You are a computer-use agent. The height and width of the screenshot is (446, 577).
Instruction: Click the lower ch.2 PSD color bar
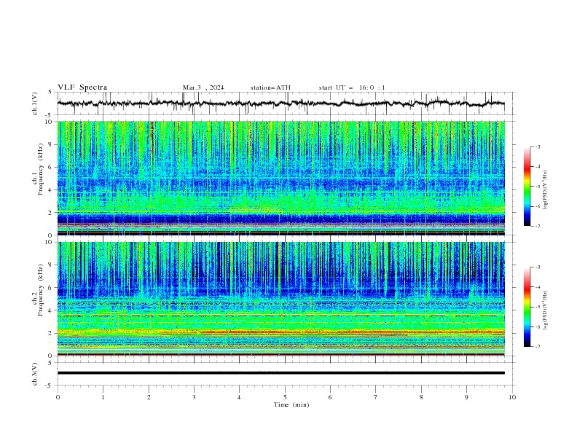(x=527, y=307)
